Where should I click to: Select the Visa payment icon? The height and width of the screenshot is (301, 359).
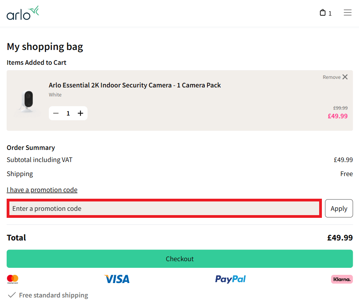pos(116,279)
